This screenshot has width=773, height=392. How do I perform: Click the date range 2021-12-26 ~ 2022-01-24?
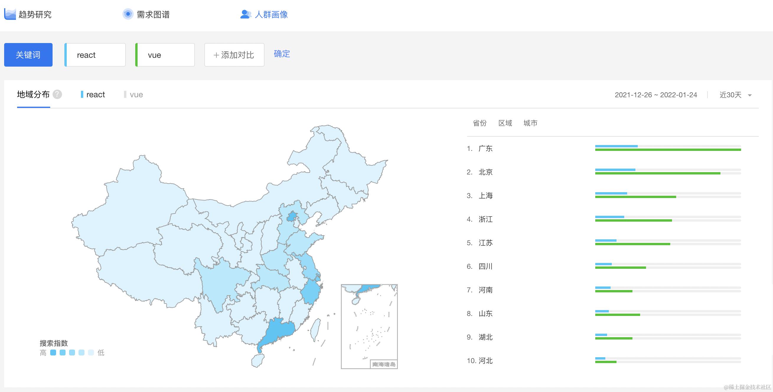(656, 95)
